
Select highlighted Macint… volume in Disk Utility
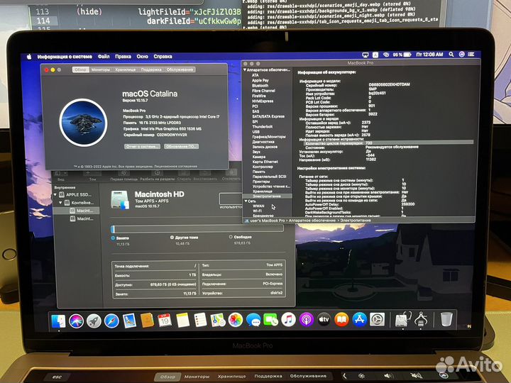[x=76, y=211]
